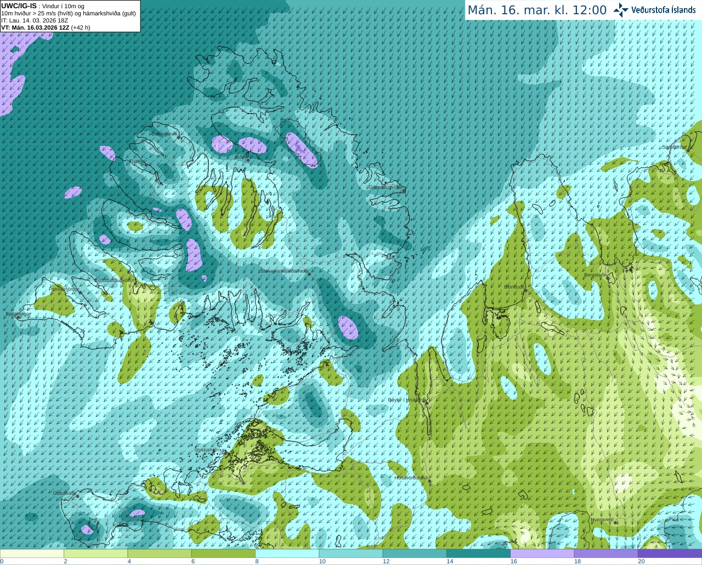Click the Bergstaðir station label
This screenshot has height=565, width=702.
(x=596, y=275)
